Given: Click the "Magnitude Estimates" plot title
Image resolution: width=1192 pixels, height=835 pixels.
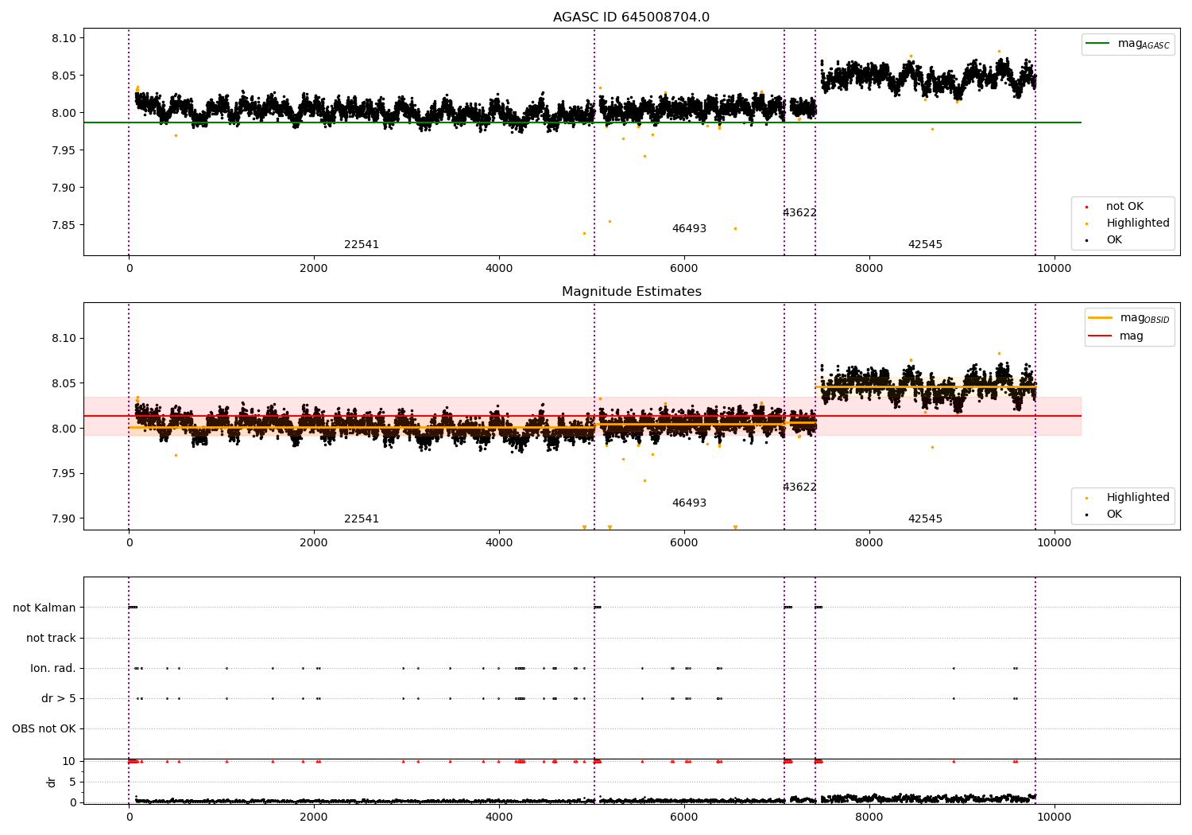Looking at the screenshot, I should click(x=631, y=292).
